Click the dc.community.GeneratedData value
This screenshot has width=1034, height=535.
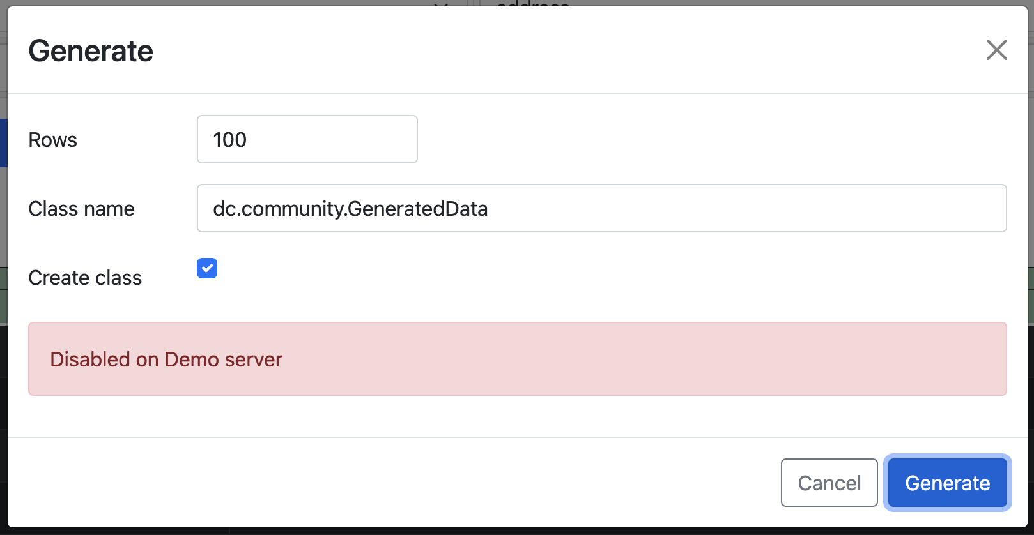(x=350, y=208)
